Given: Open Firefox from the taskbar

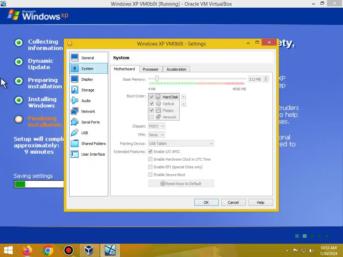Looking at the screenshot, I should click(x=27, y=250).
